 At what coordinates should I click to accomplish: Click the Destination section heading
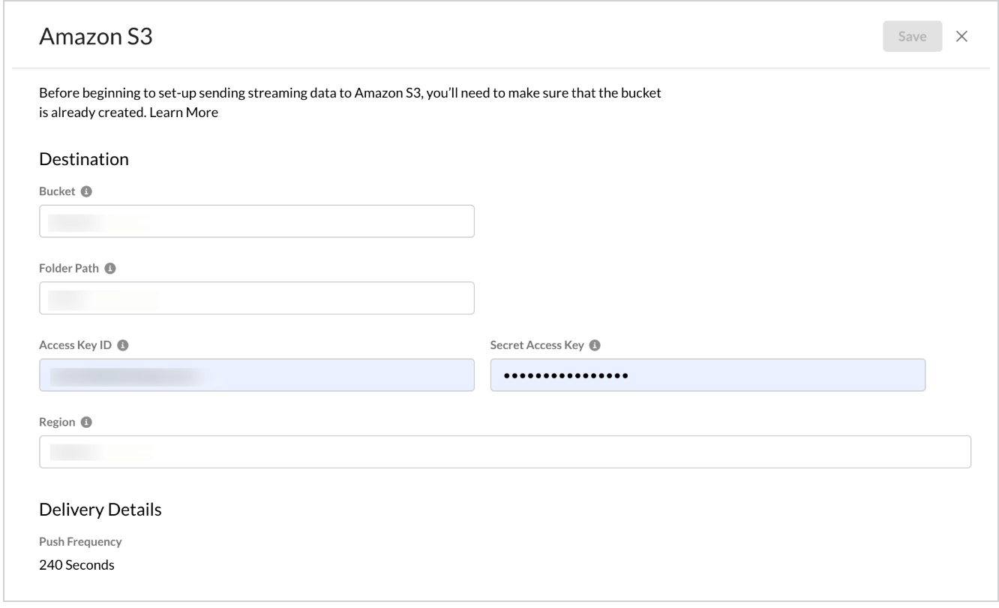coord(84,159)
